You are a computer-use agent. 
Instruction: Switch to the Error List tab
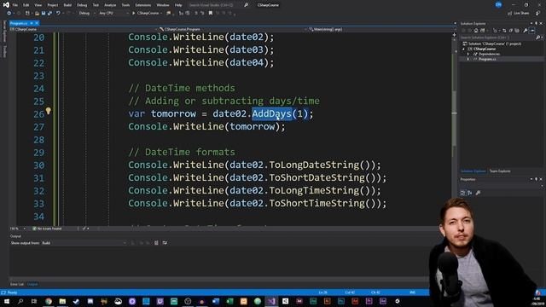click(x=17, y=284)
